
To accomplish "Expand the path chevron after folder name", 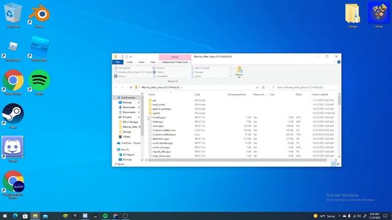I will click(x=182, y=87).
